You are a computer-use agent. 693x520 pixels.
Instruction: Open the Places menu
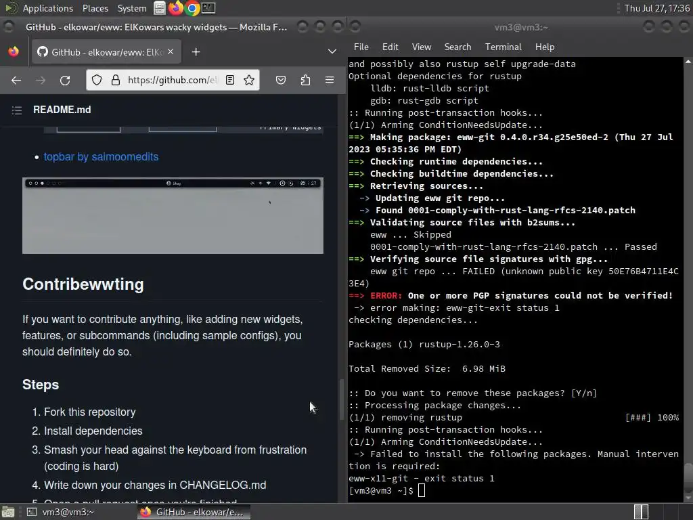coord(95,8)
